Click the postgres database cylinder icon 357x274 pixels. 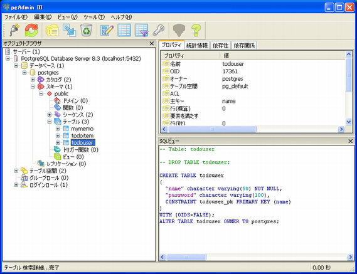tap(33, 73)
